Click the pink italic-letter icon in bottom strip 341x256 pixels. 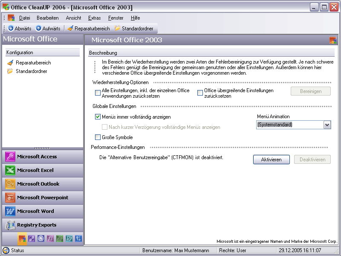pos(50,239)
